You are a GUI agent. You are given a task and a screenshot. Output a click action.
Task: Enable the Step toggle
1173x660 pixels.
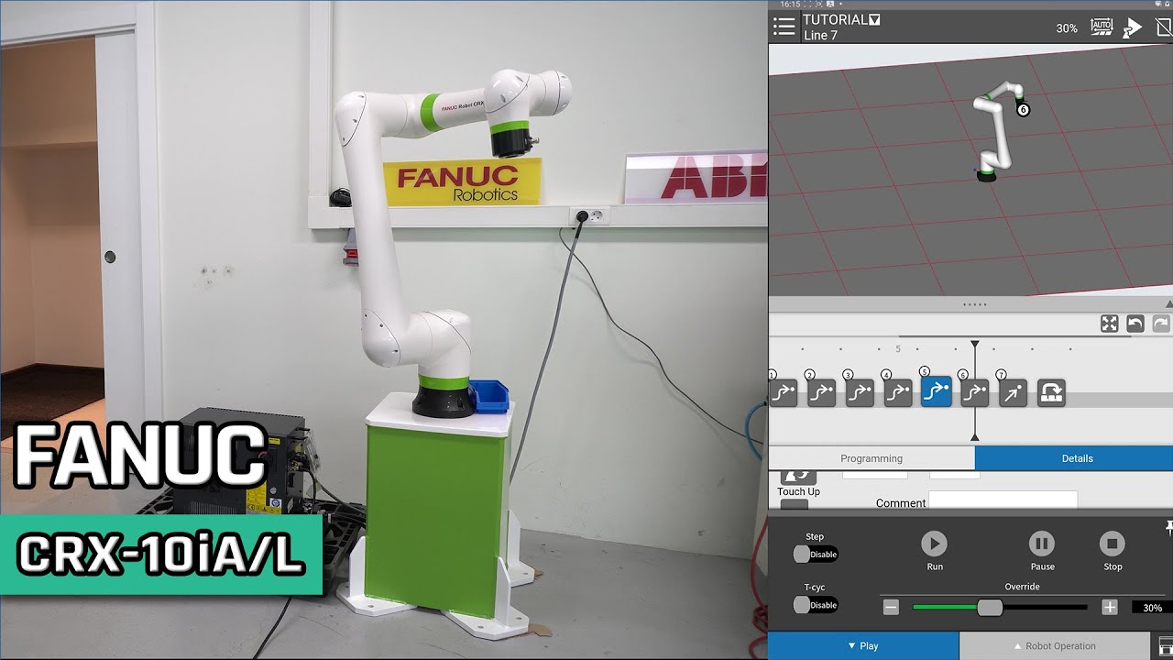814,554
